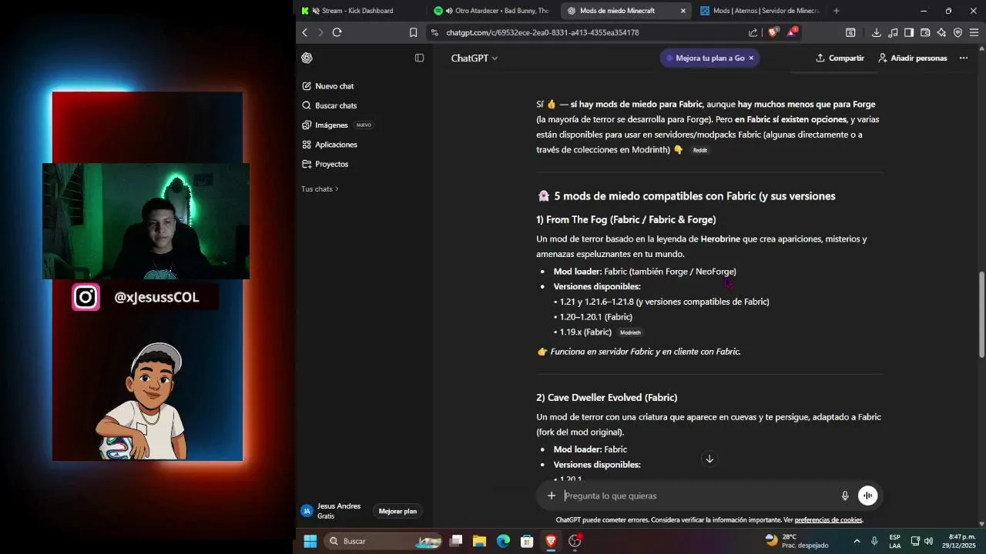Go back in the browser

305,32
